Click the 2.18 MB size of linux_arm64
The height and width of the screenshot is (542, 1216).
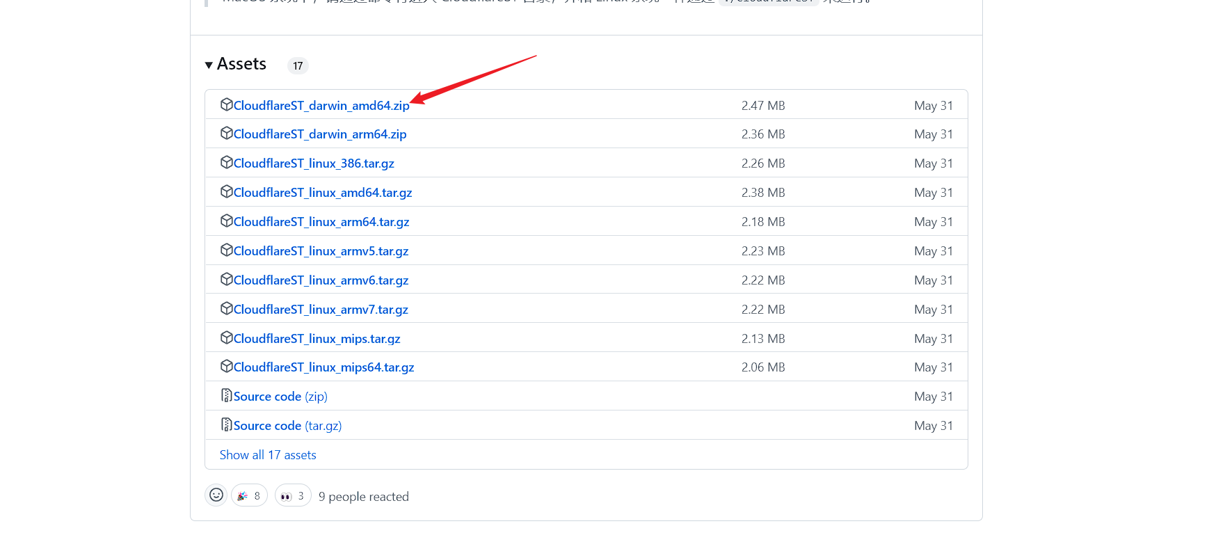tap(763, 222)
